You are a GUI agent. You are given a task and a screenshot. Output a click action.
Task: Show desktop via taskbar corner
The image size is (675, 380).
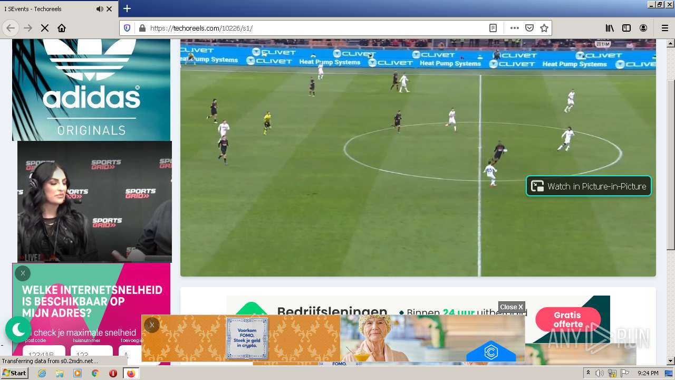coord(670,373)
